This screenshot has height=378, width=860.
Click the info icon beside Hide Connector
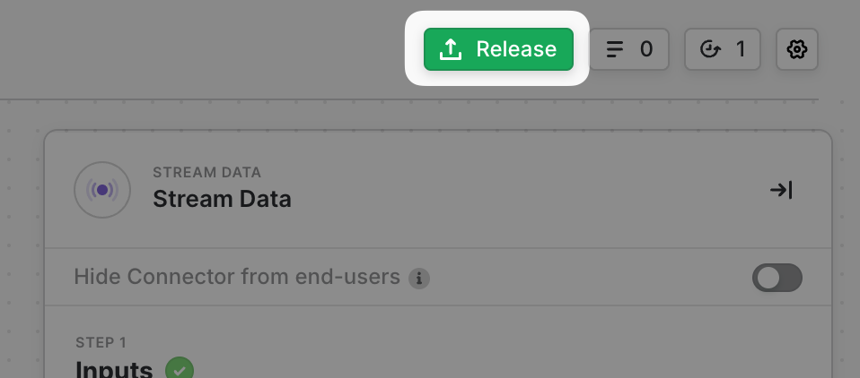(x=419, y=278)
